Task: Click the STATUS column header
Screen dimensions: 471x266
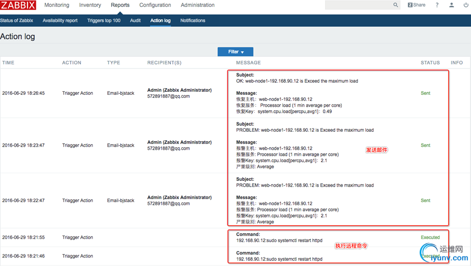Action: pyautogui.click(x=430, y=62)
